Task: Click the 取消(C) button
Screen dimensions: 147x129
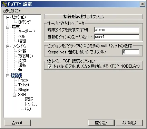Action: 129,123
